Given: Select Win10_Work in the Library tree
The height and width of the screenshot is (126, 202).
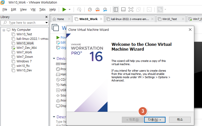Looking at the screenshot, I should coord(25,43).
